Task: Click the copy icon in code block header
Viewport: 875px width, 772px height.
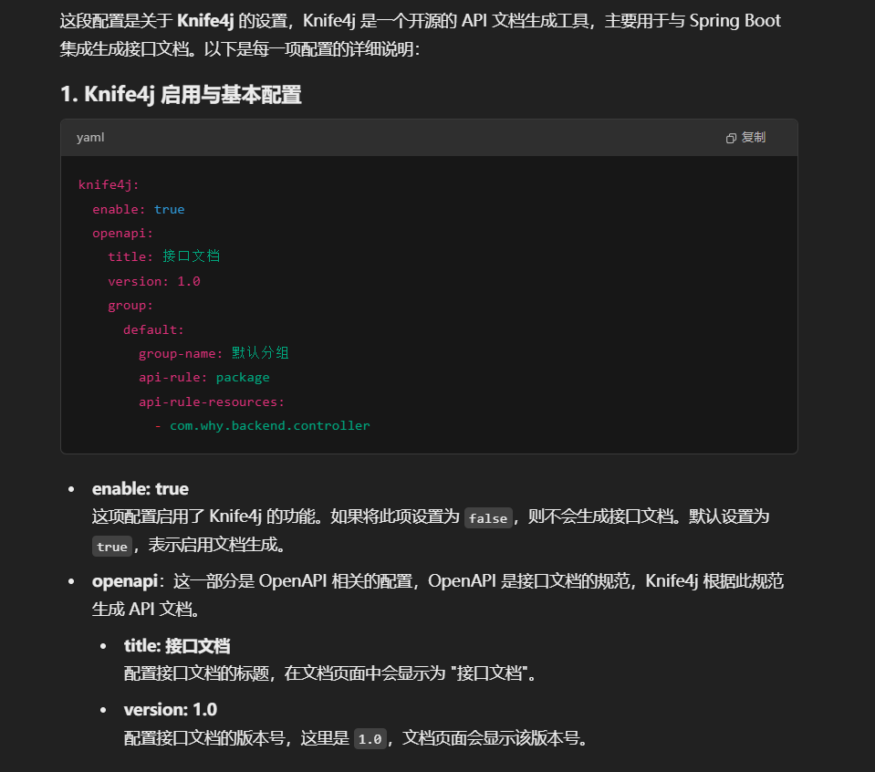Action: pyautogui.click(x=731, y=138)
